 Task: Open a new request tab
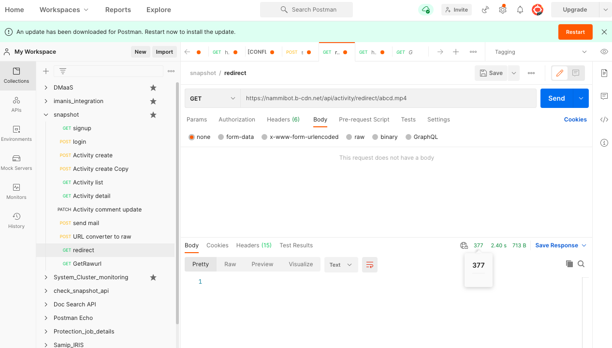(456, 52)
